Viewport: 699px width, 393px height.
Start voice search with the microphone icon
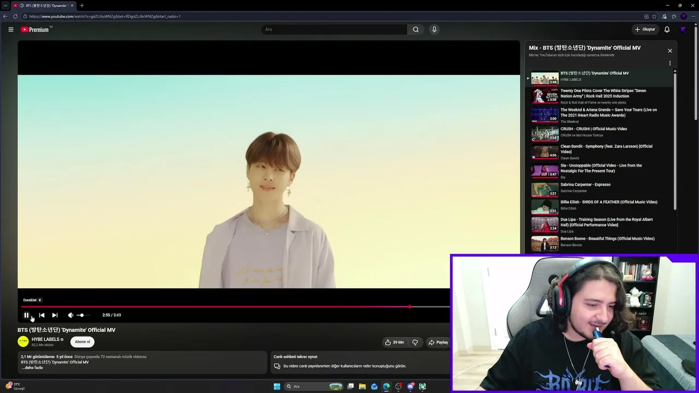click(434, 29)
